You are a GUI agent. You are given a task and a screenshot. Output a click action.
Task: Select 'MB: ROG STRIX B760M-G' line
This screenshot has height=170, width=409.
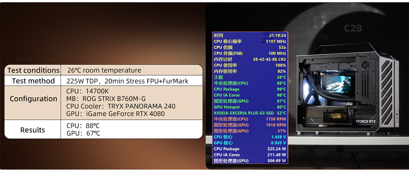106,99
